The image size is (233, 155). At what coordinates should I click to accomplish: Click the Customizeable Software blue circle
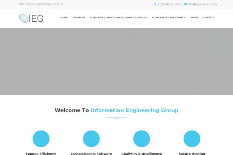91,139
